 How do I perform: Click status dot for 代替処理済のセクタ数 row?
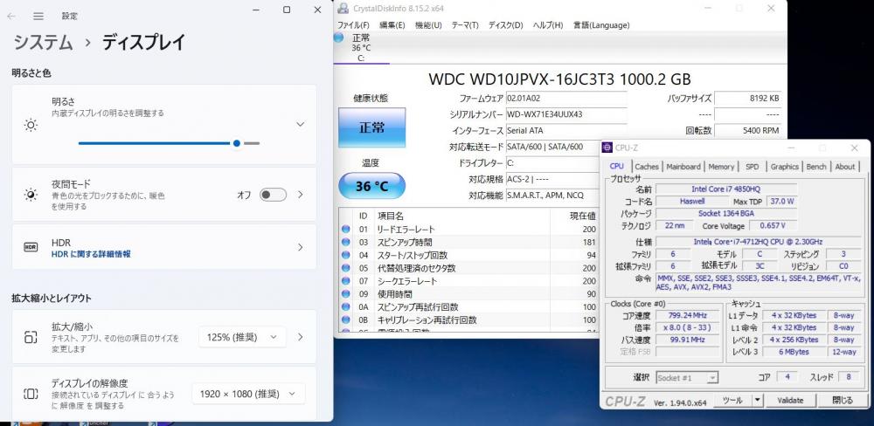coord(345,268)
